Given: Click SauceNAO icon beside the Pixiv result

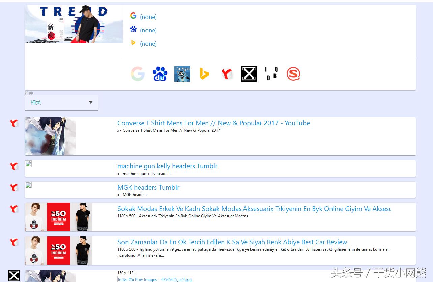Looking at the screenshot, I should [14, 276].
